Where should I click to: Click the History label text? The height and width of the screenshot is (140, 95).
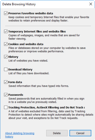pos(13,57)
